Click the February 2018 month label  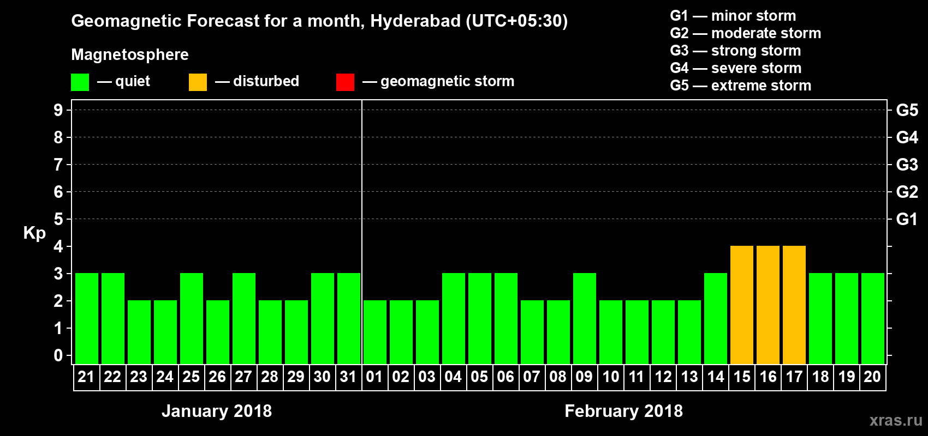pyautogui.click(x=623, y=411)
